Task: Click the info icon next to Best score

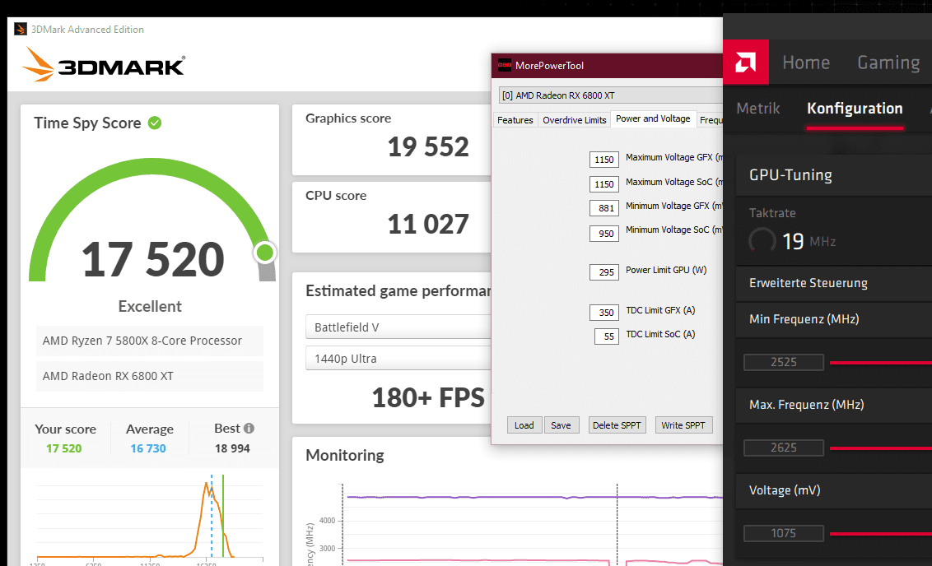Action: pos(249,429)
